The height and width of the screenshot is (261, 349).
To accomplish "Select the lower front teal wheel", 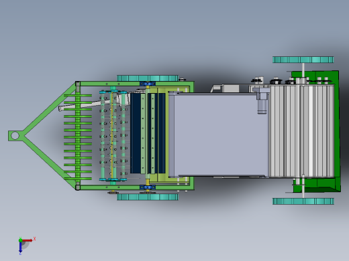I will pos(148,197).
